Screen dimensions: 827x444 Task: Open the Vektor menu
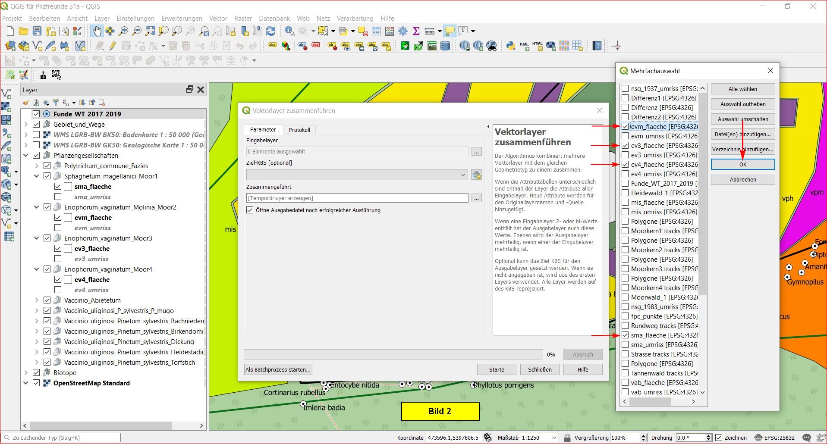(218, 19)
